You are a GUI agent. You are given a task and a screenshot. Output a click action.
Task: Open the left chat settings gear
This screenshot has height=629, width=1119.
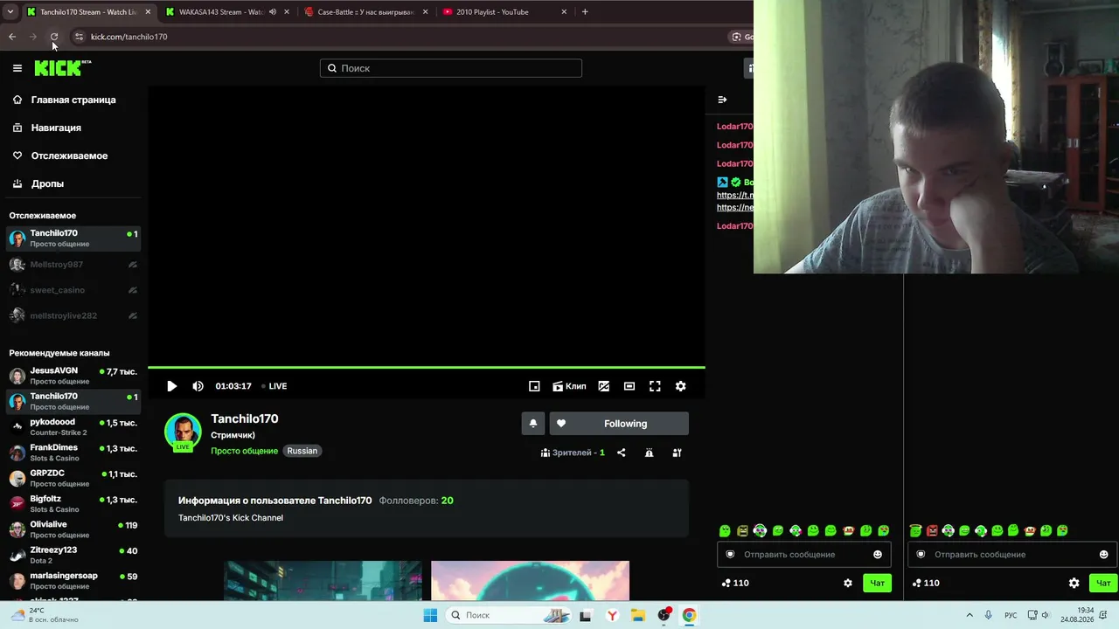click(847, 583)
